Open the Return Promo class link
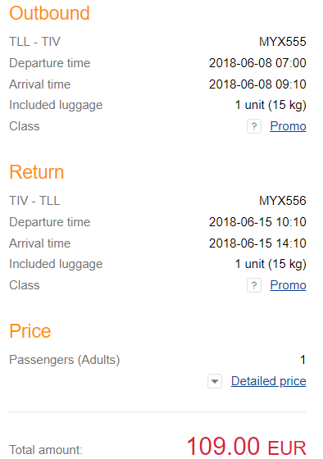 point(288,285)
